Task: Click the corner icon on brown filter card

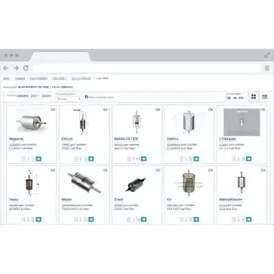Action: point(53,170)
